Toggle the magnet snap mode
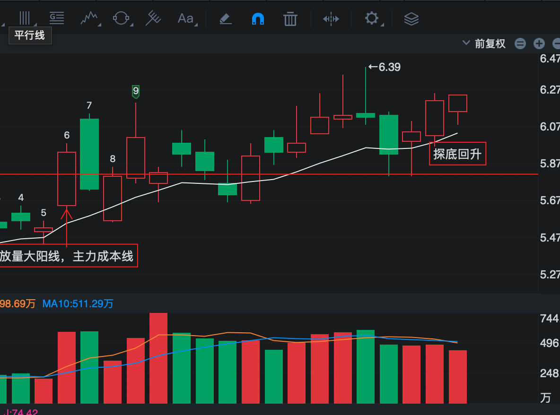 click(258, 18)
